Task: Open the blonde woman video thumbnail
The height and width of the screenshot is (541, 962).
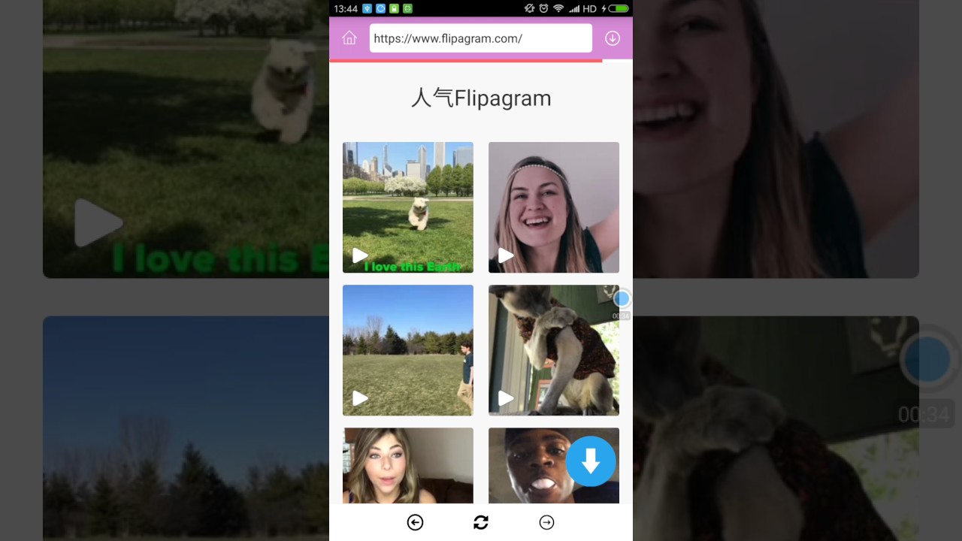Action: (x=408, y=465)
